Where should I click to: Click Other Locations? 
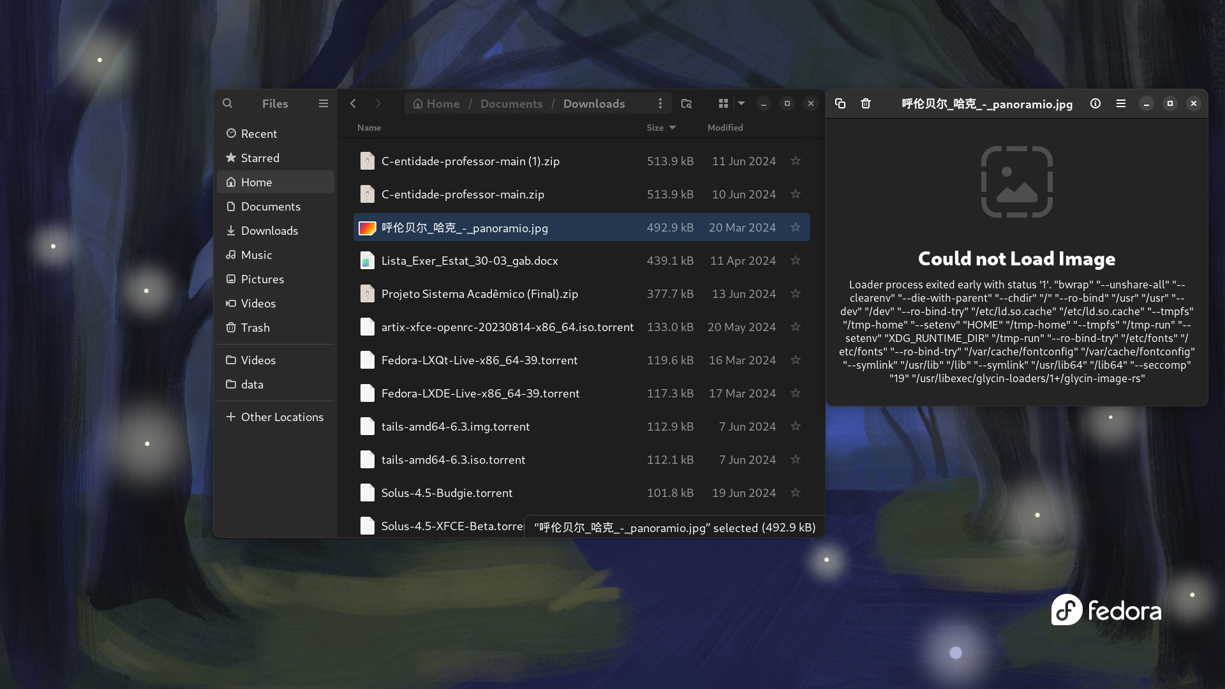click(281, 417)
